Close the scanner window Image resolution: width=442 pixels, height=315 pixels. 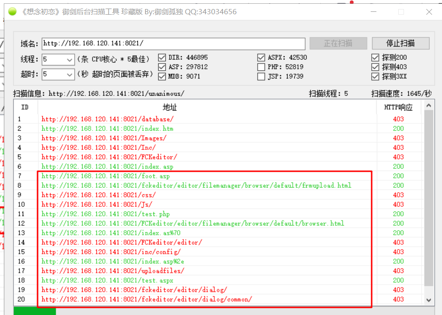click(429, 12)
